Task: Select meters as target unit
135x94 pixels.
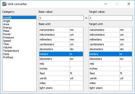Action: click(111, 54)
